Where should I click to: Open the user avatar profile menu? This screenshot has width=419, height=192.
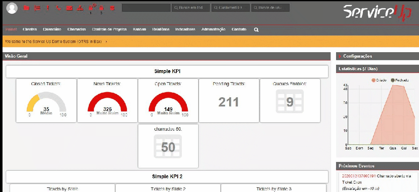13,8
